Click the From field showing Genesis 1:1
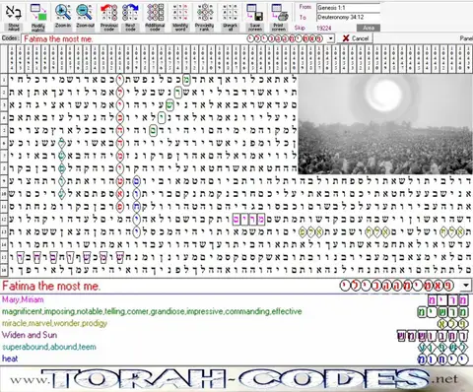 click(x=348, y=8)
